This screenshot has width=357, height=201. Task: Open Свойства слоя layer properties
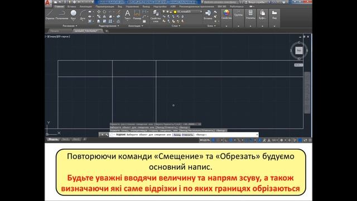[156, 16]
